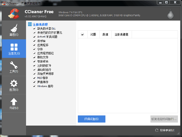
Task: Toggle the 安装程序 checkbox
Action: pyautogui.click(x=34, y=61)
